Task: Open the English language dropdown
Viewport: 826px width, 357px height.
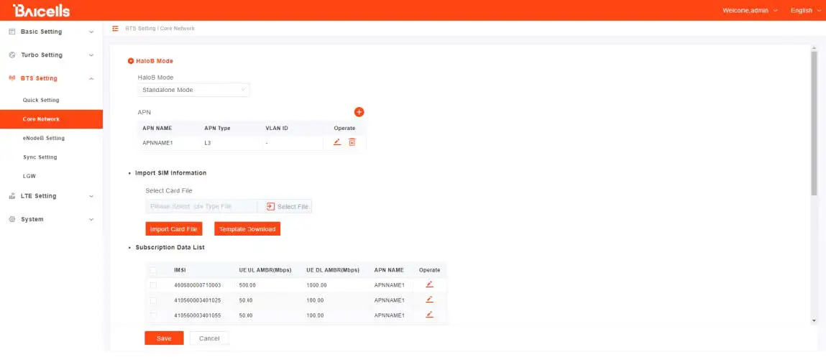Action: [x=805, y=11]
